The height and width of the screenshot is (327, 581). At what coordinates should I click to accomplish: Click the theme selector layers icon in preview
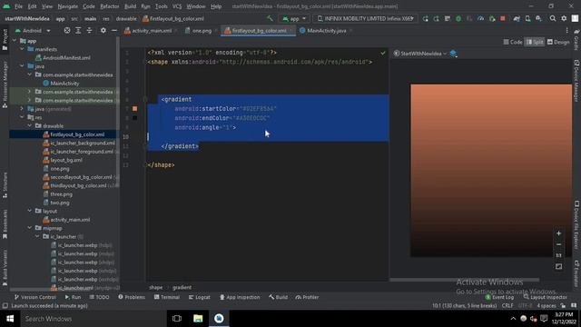tap(453, 54)
